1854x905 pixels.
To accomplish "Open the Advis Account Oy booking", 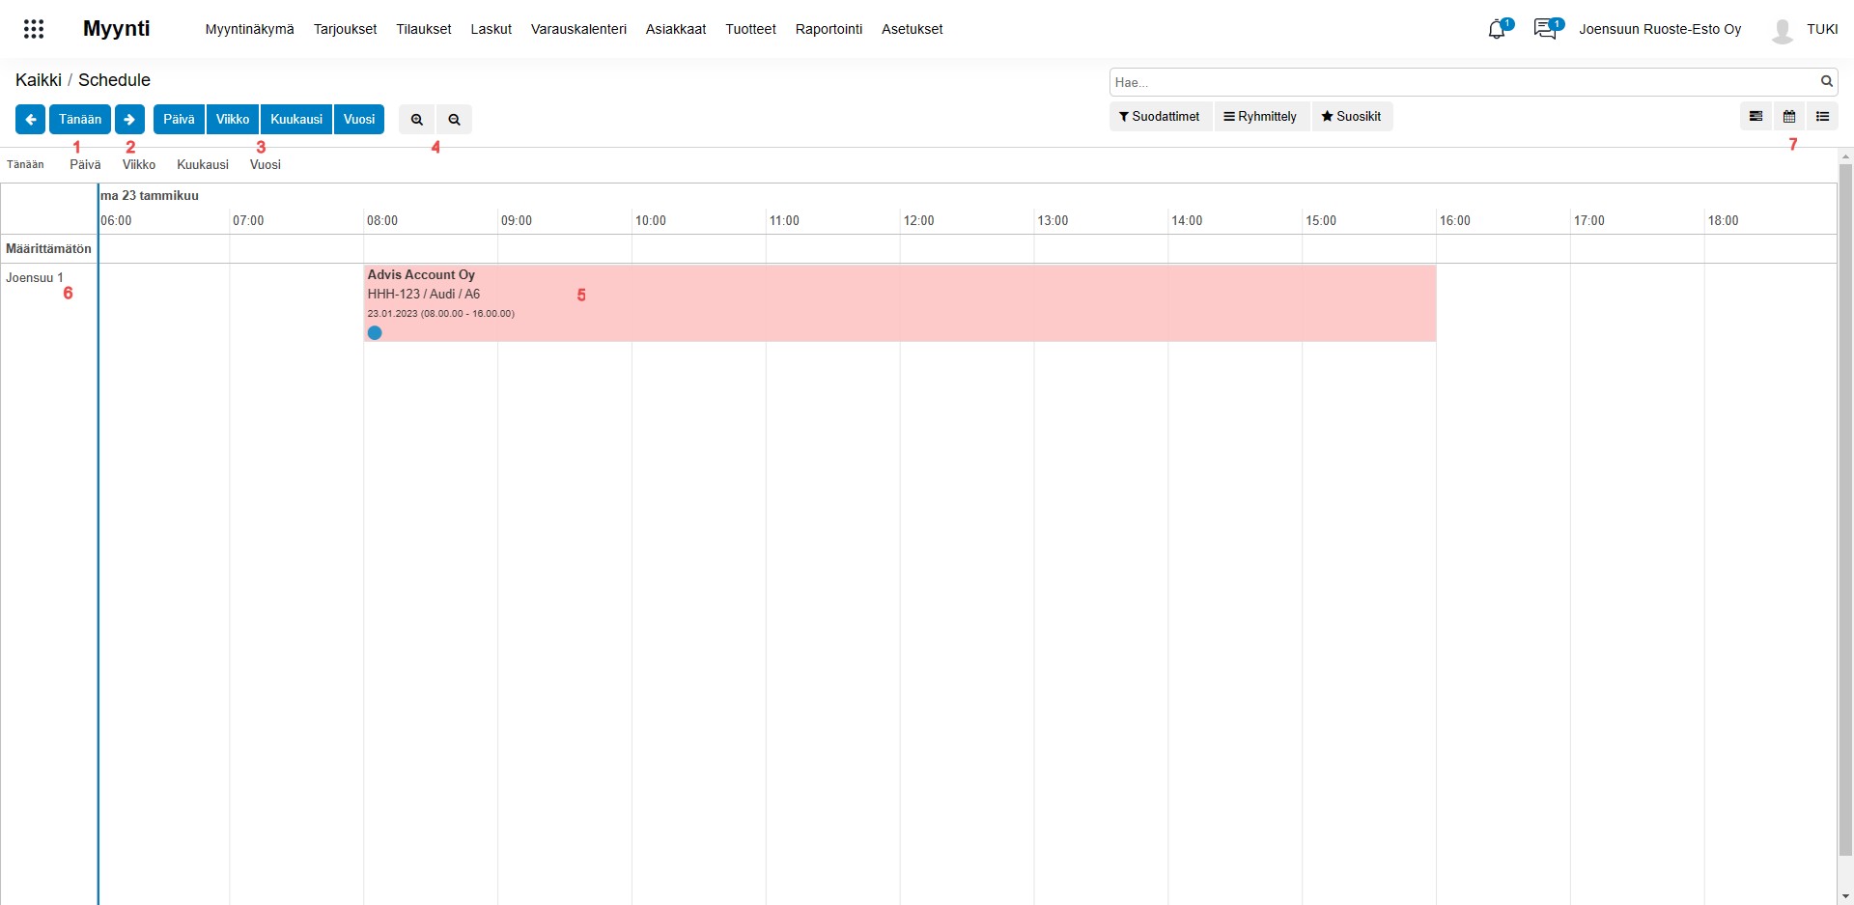I will tap(900, 303).
